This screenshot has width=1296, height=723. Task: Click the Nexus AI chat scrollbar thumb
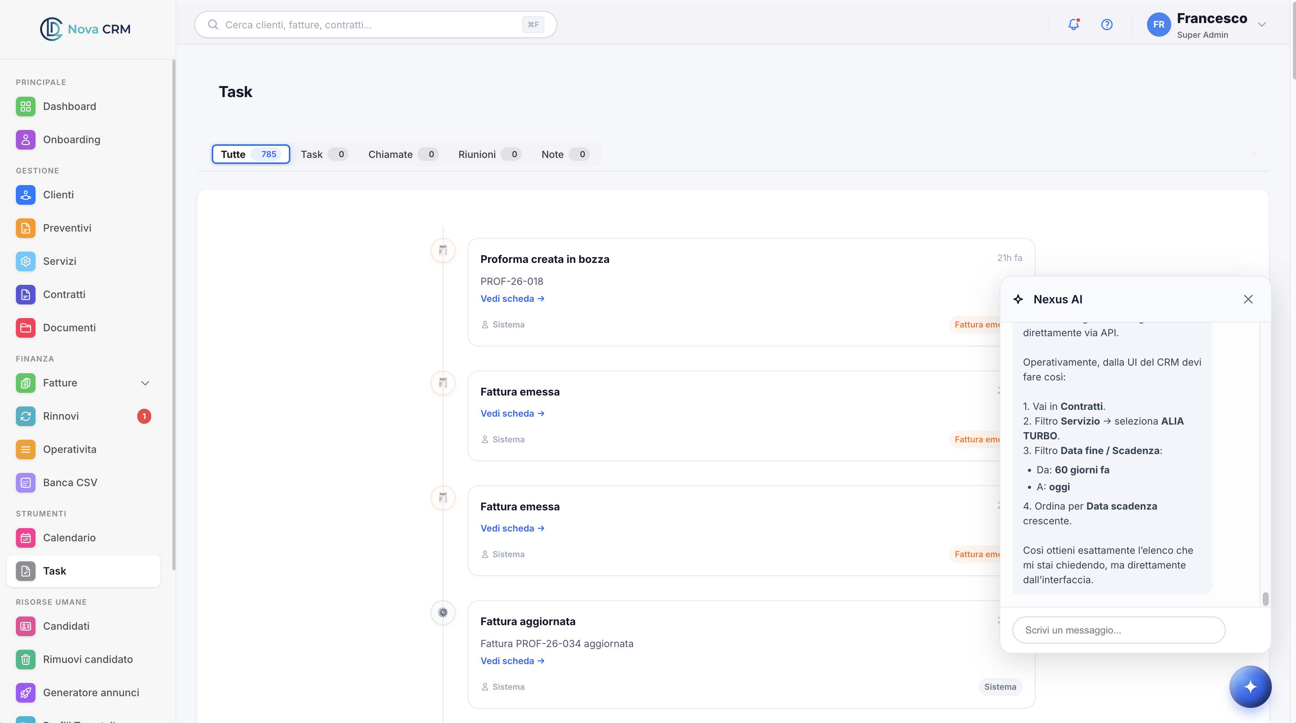pos(1265,599)
